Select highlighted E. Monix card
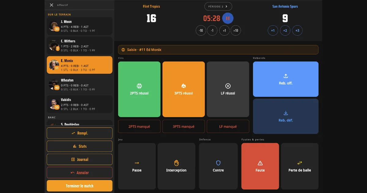The width and height of the screenshot is (367, 193). pos(80,65)
